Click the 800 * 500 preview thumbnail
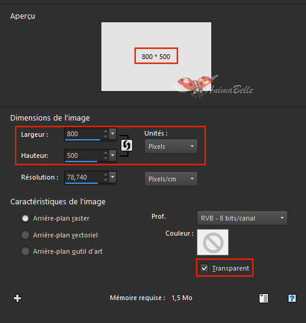 tap(156, 57)
